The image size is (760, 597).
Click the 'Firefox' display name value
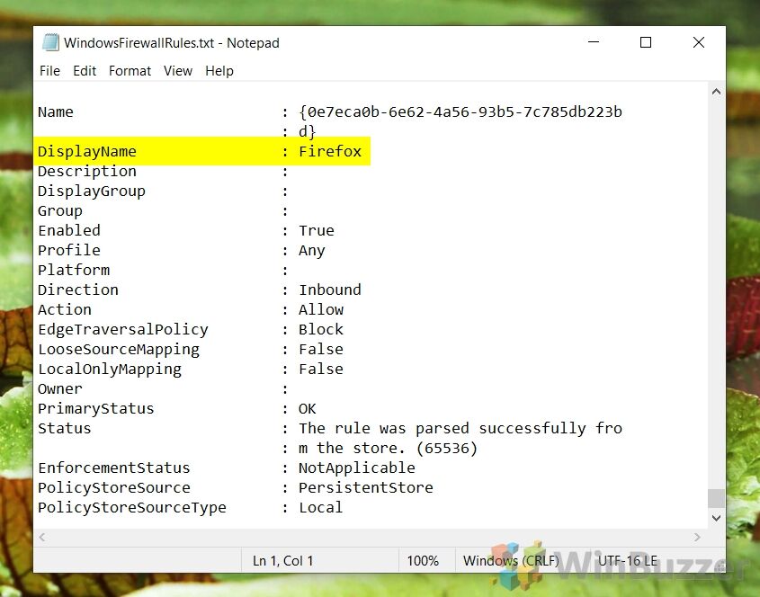click(x=330, y=151)
